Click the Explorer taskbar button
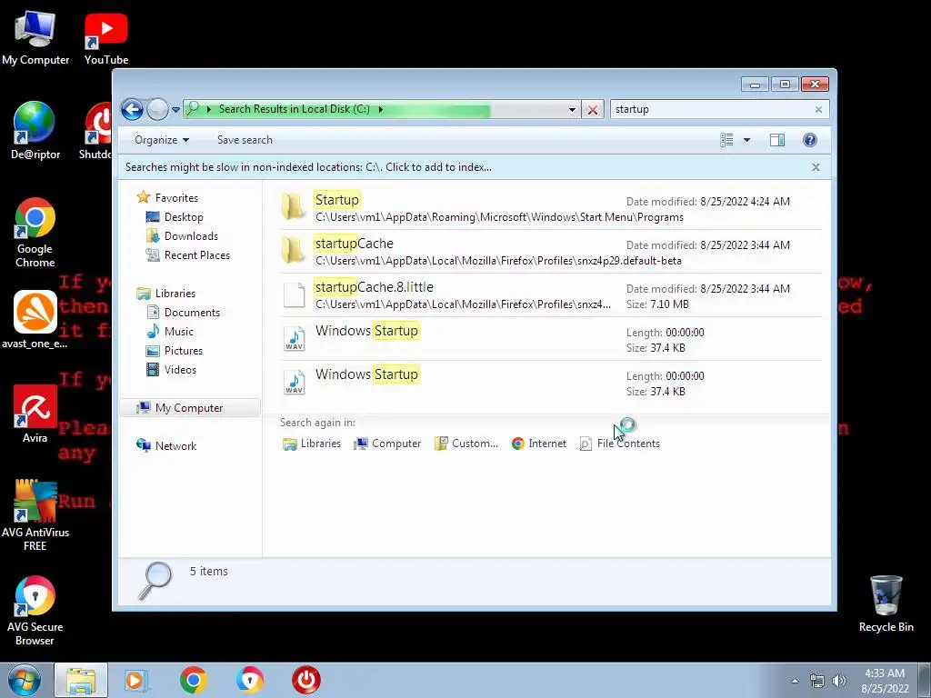Screen dimensions: 931x698 point(81,680)
